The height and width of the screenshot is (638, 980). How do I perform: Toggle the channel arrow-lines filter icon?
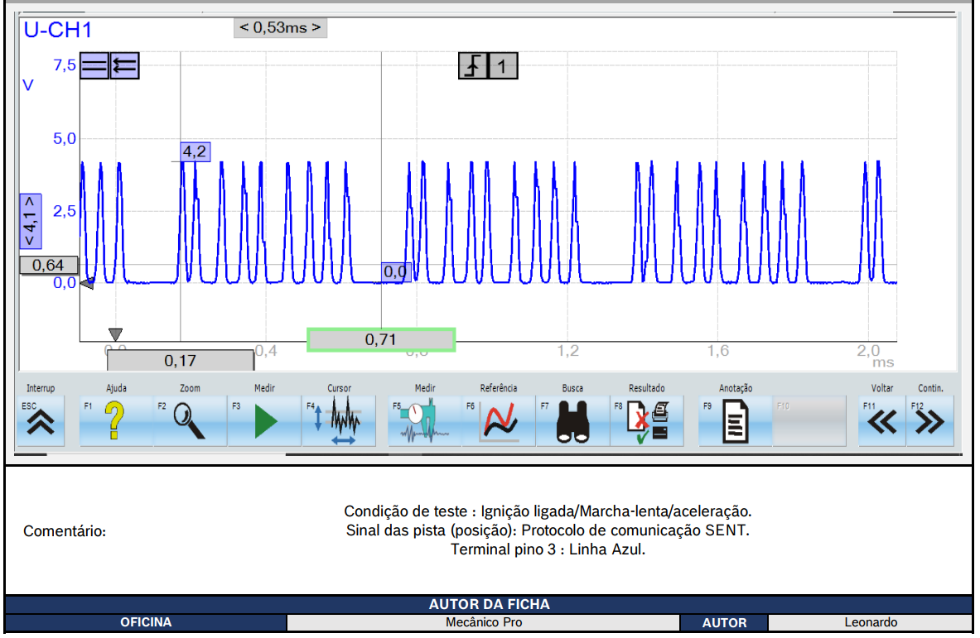point(124,65)
